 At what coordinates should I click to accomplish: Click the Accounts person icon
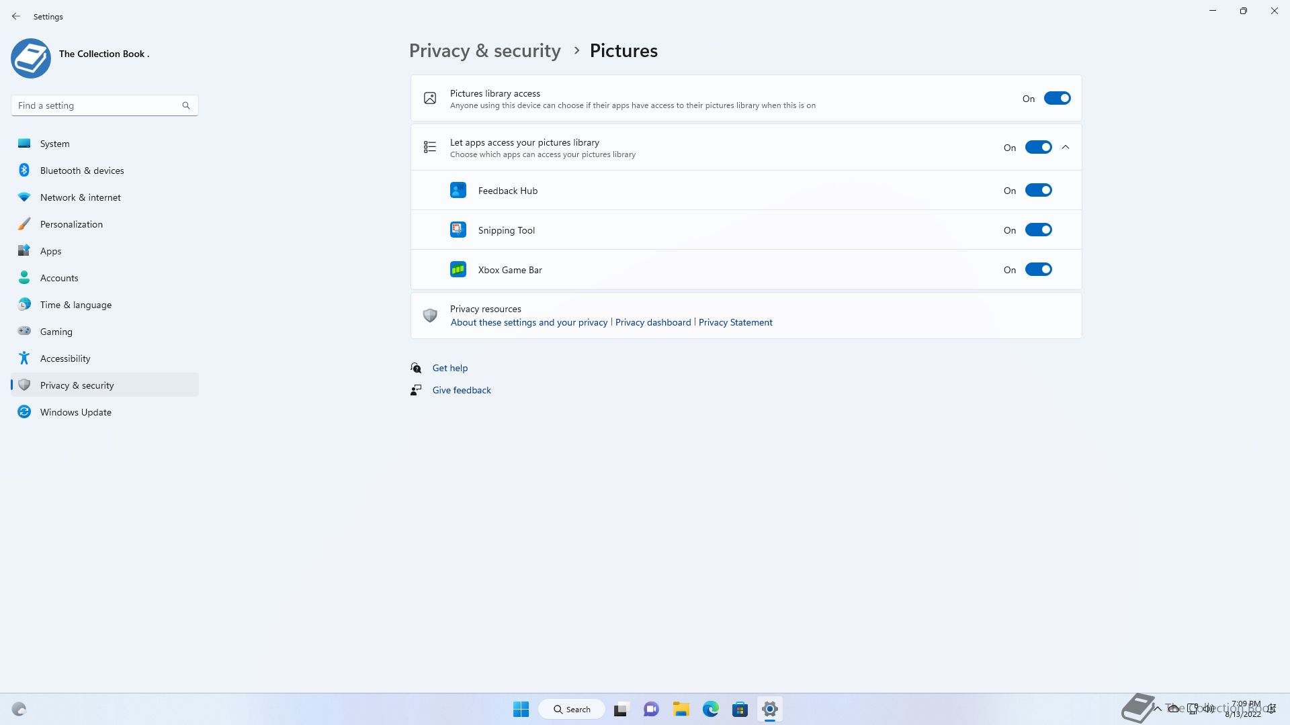(x=24, y=277)
